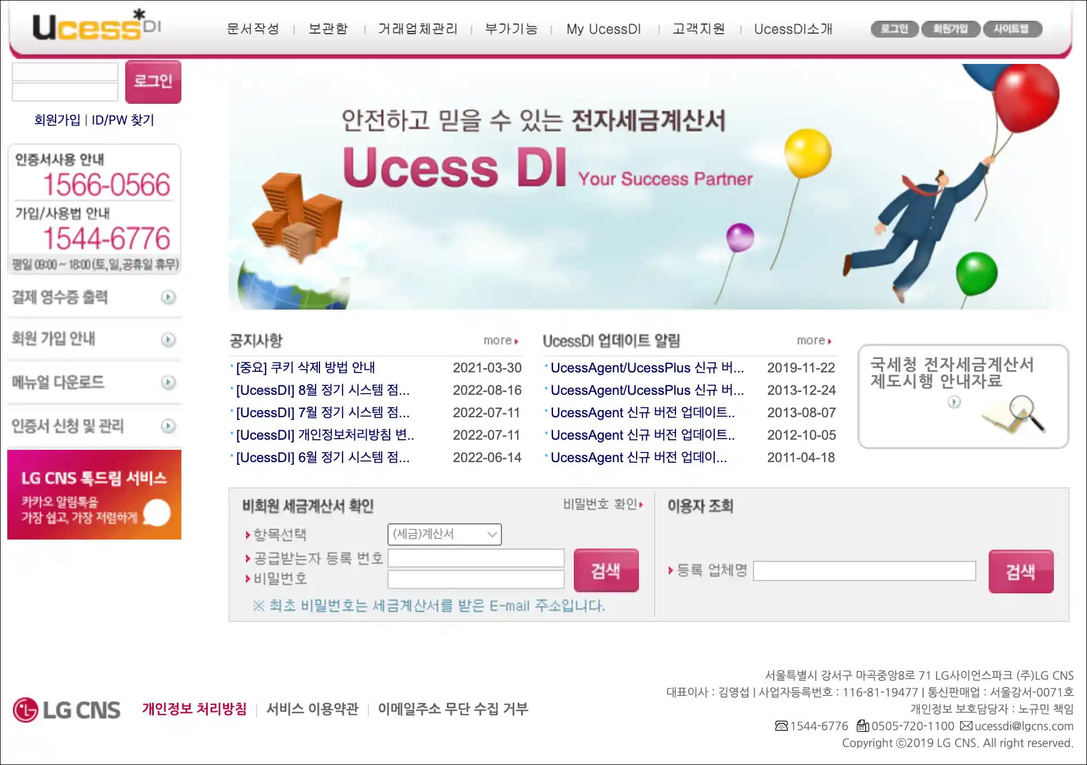This screenshot has width=1087, height=765.
Task: Click the ID/PW 찾기 link
Action: pyautogui.click(x=123, y=120)
